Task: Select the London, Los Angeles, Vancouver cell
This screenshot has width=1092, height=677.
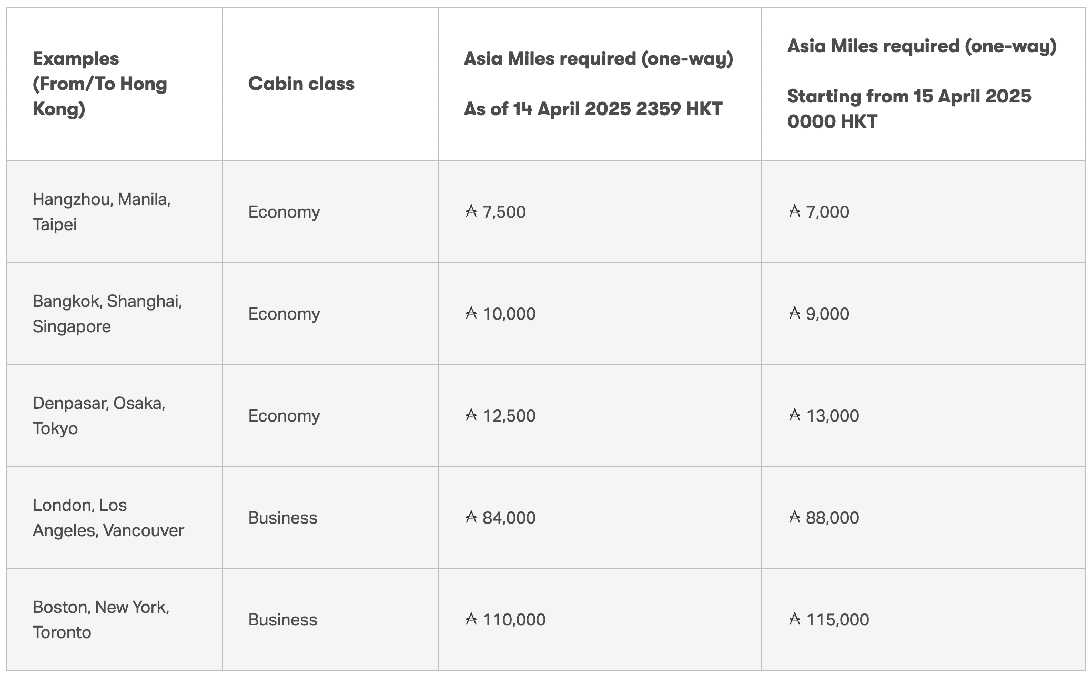Action: click(x=108, y=518)
